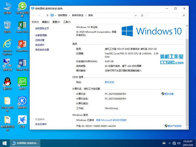The width and height of the screenshot is (196, 147).
Task: Go up one level with the Up arrow
Action: (47, 15)
